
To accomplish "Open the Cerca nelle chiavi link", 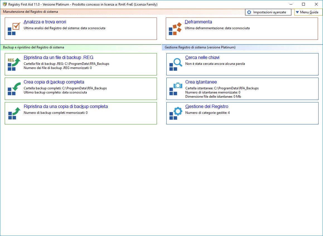I will coord(202,58).
